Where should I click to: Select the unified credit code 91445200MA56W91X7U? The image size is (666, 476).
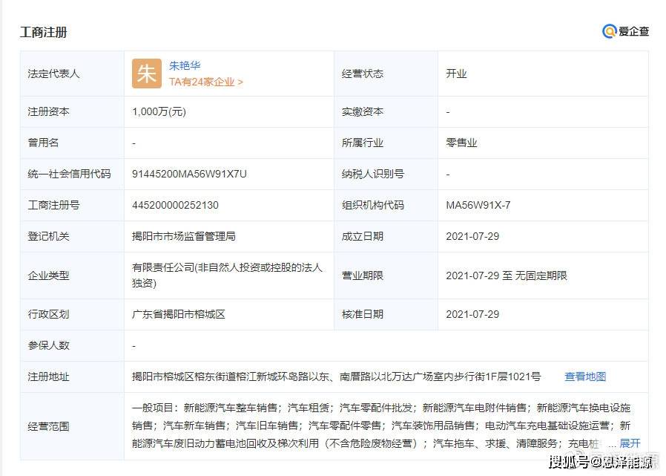(x=189, y=174)
